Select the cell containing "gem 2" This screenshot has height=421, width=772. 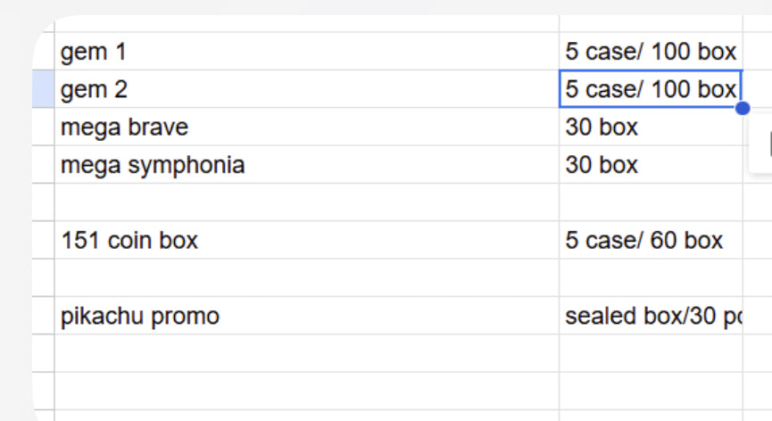pyautogui.click(x=307, y=89)
